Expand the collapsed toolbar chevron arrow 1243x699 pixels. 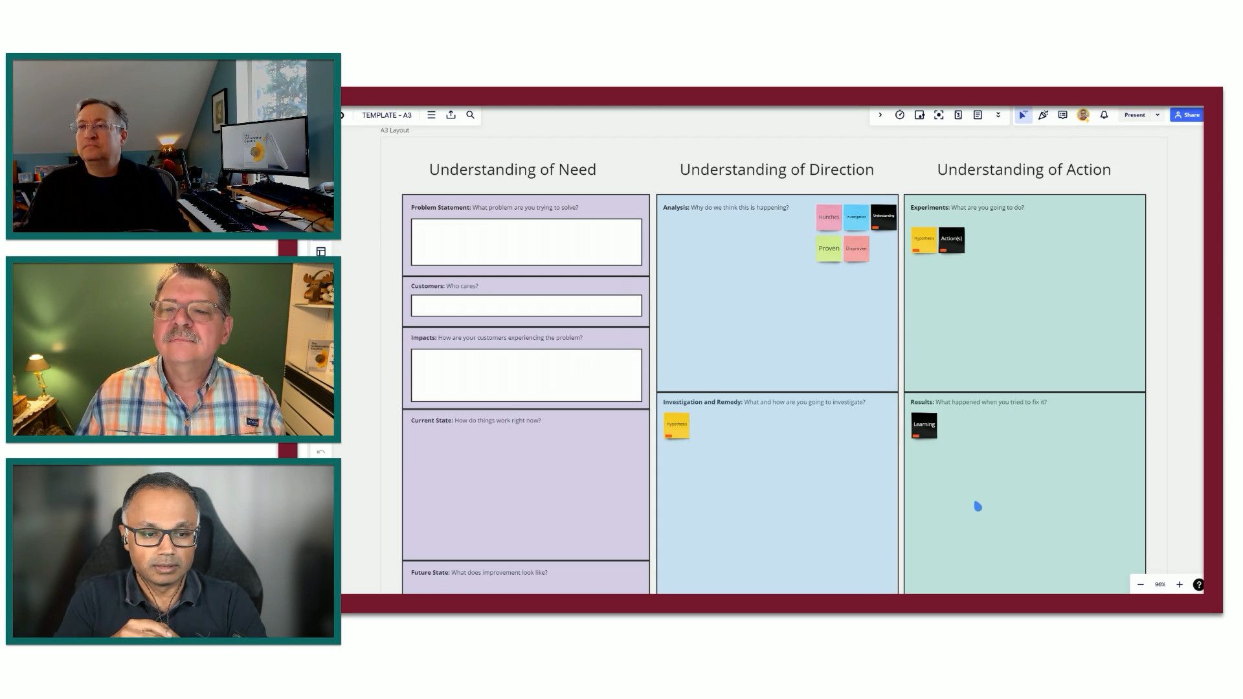click(x=880, y=115)
